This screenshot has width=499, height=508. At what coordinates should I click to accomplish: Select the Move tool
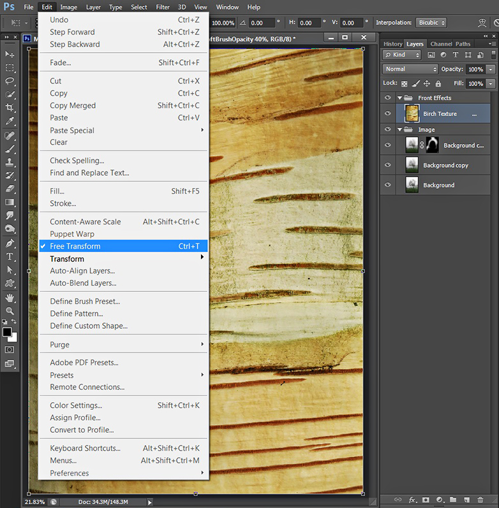10,54
